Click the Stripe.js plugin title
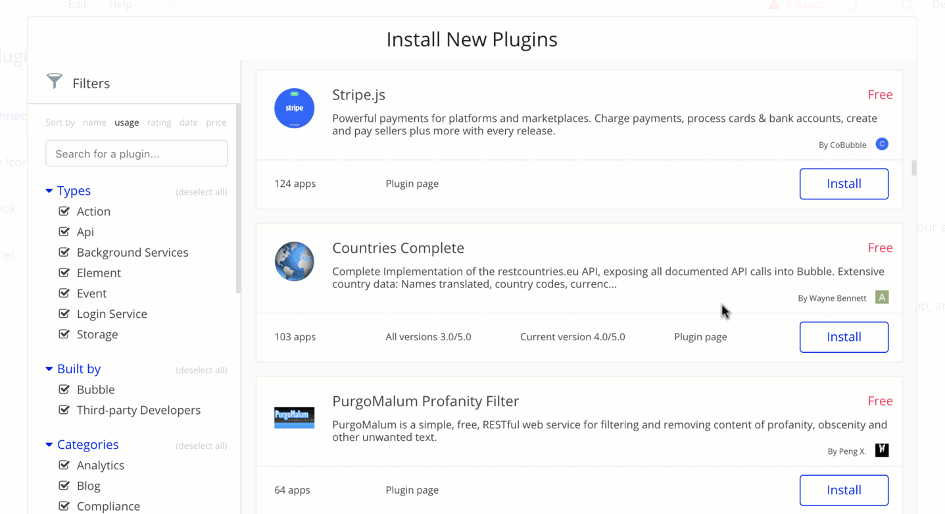This screenshot has width=945, height=514. click(358, 95)
